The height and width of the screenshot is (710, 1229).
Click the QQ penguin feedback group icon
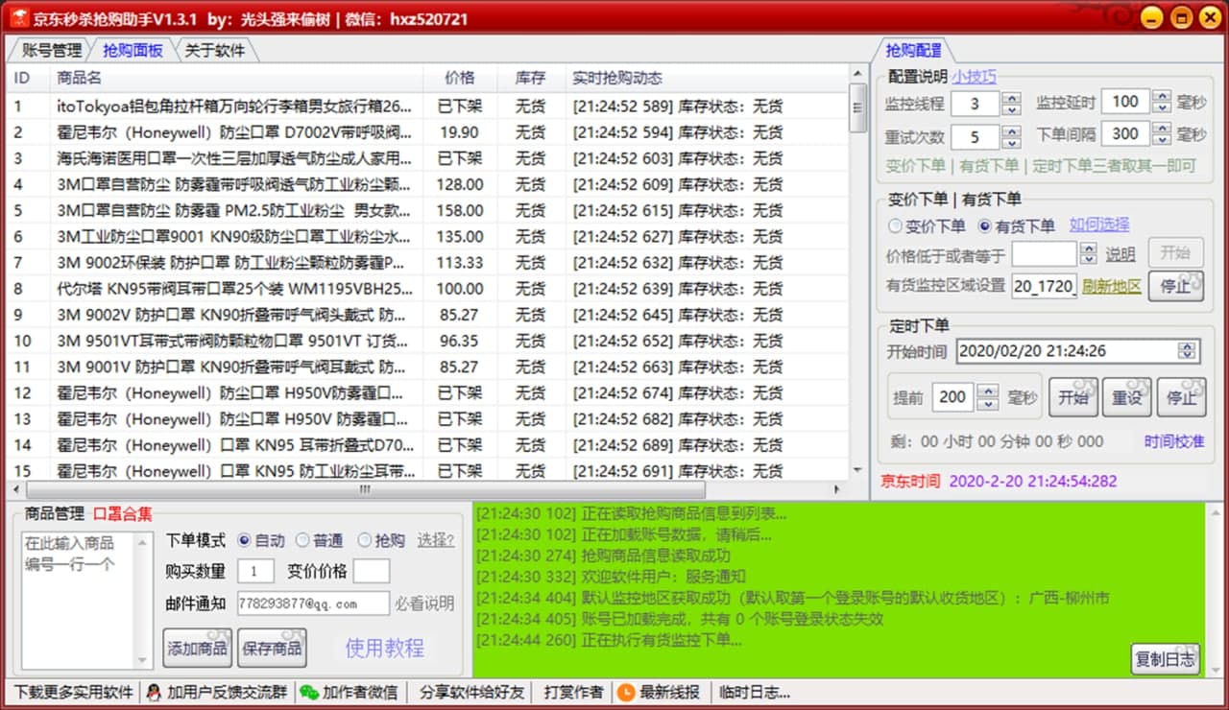(154, 692)
